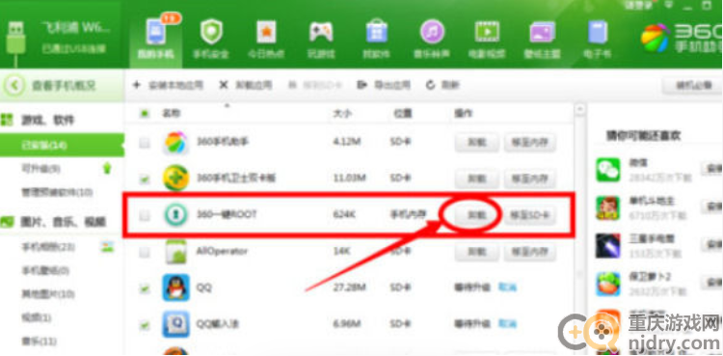Select 可升级(9) in sidebar
This screenshot has height=356, width=723.
point(41,170)
